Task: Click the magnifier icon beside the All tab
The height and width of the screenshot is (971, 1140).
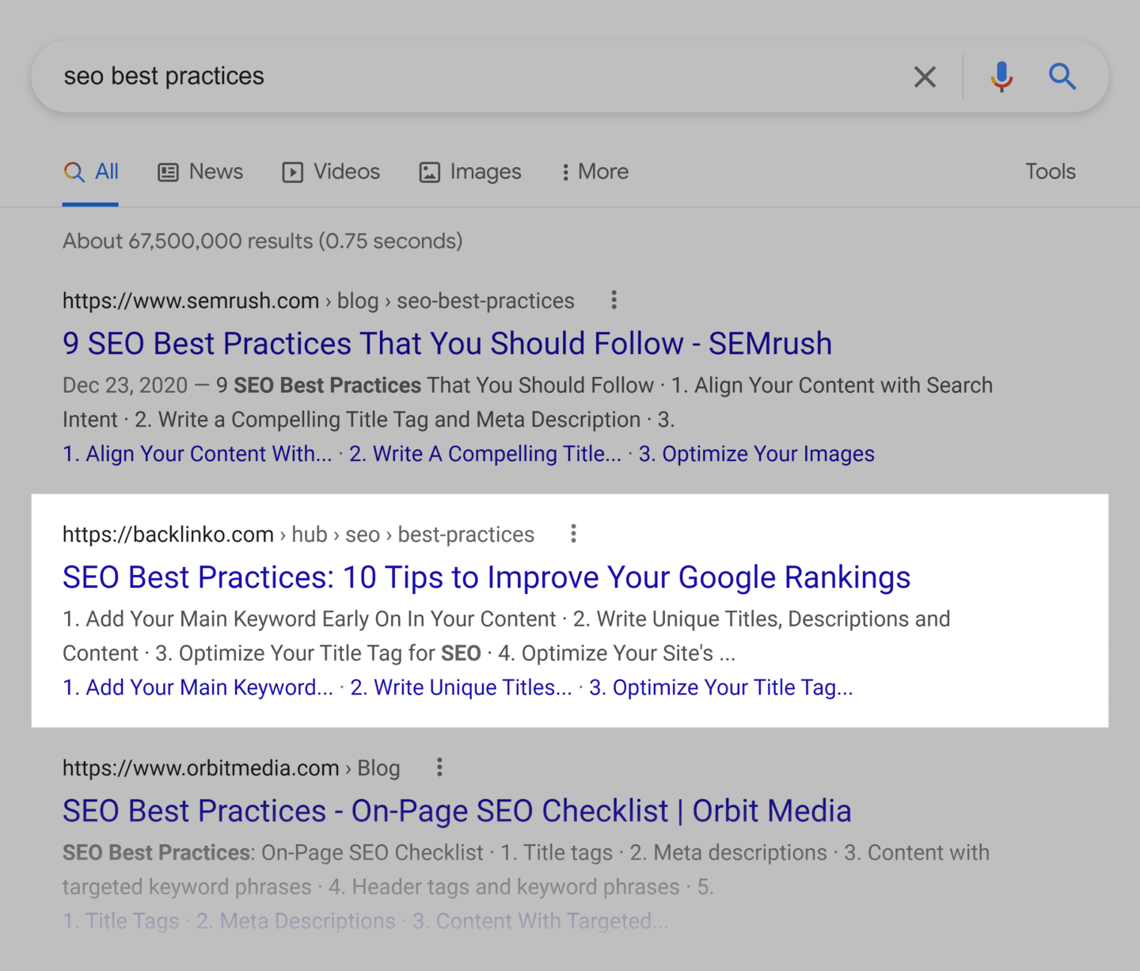Action: (x=74, y=171)
